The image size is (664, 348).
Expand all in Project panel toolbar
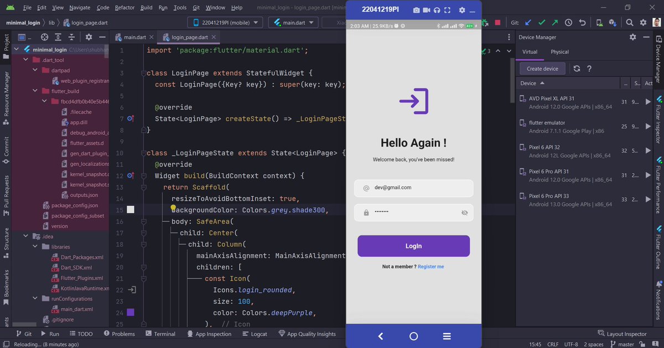click(58, 37)
